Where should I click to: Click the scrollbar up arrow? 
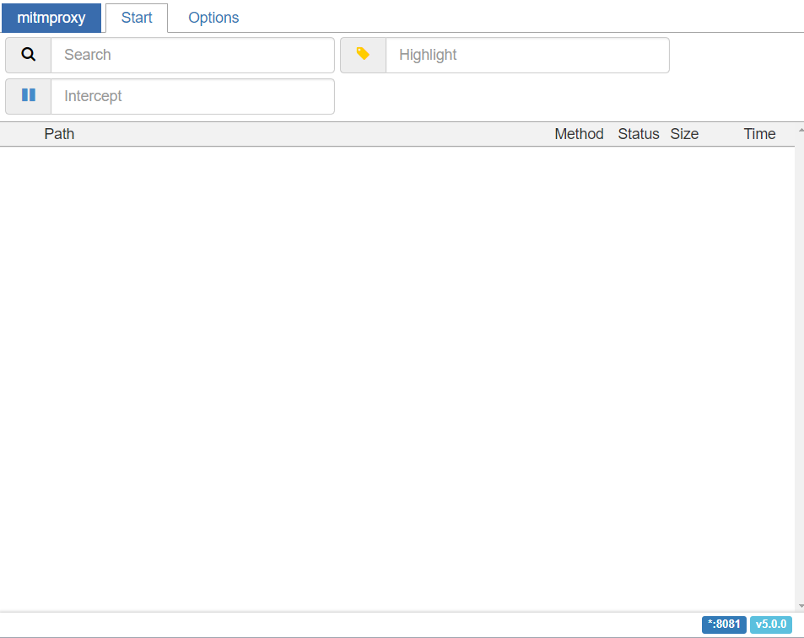(801, 131)
